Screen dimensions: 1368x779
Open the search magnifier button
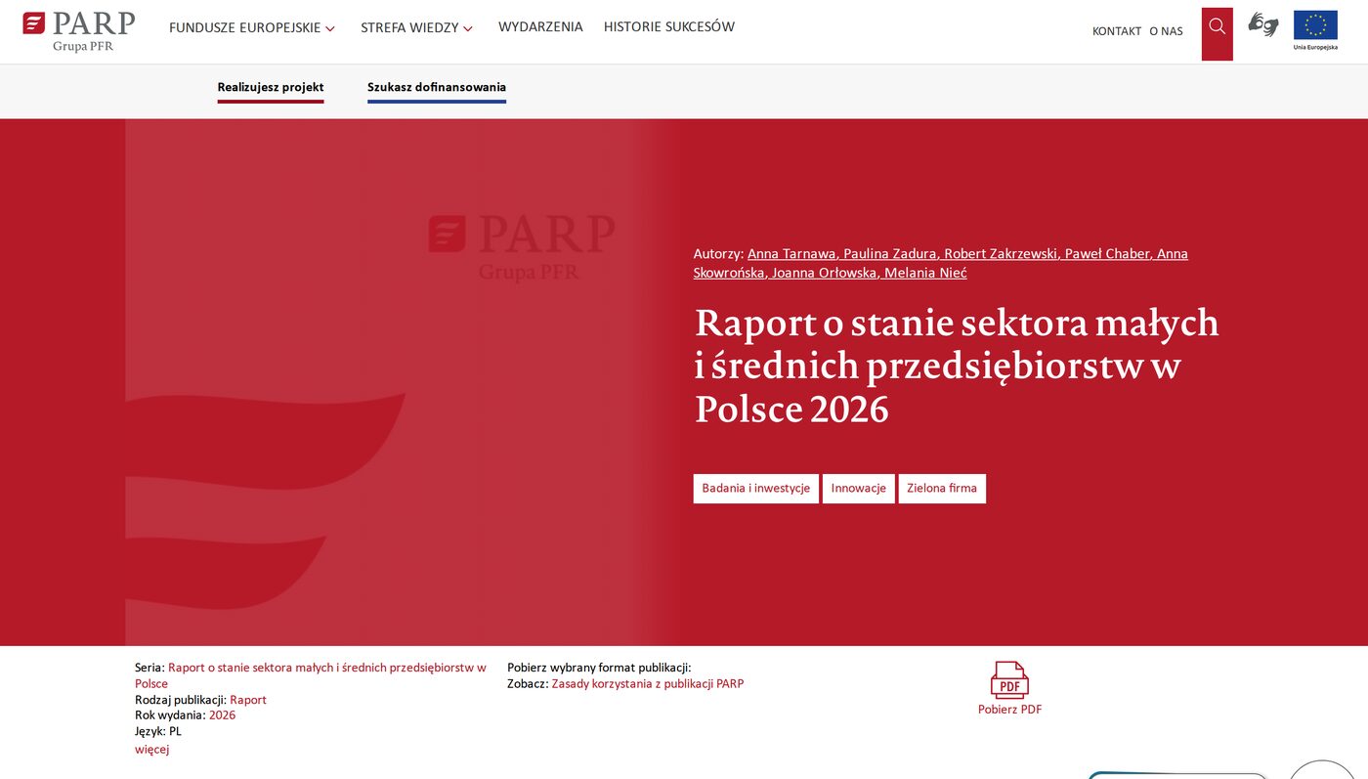click(1217, 34)
